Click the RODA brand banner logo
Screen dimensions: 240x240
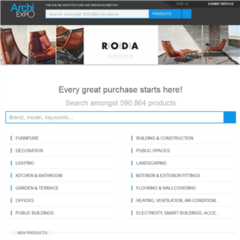pos(120,46)
